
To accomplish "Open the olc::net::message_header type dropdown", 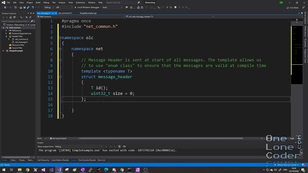I will [169, 17].
